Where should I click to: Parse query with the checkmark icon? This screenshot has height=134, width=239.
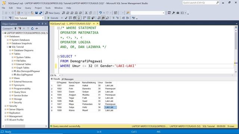[66, 18]
